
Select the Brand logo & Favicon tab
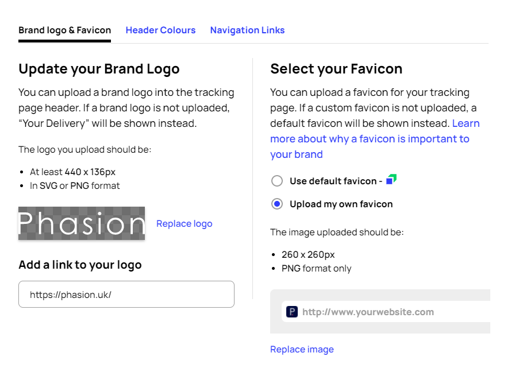(64, 30)
